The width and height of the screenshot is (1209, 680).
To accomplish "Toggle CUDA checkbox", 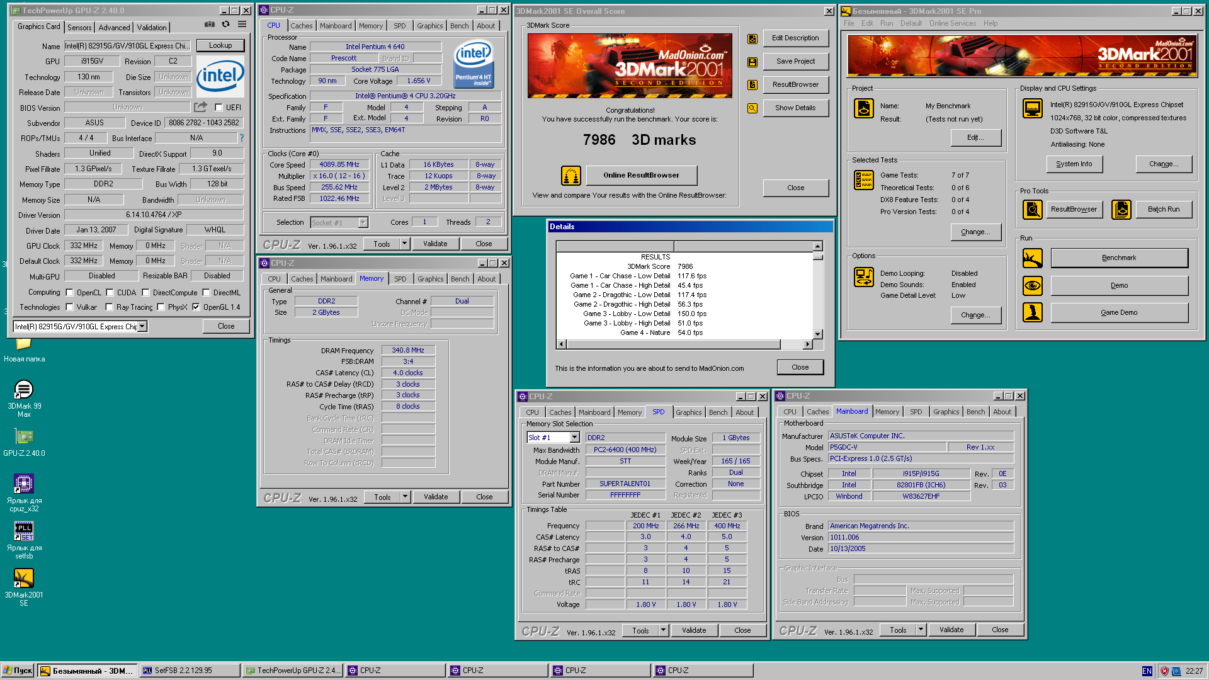I will tap(110, 293).
